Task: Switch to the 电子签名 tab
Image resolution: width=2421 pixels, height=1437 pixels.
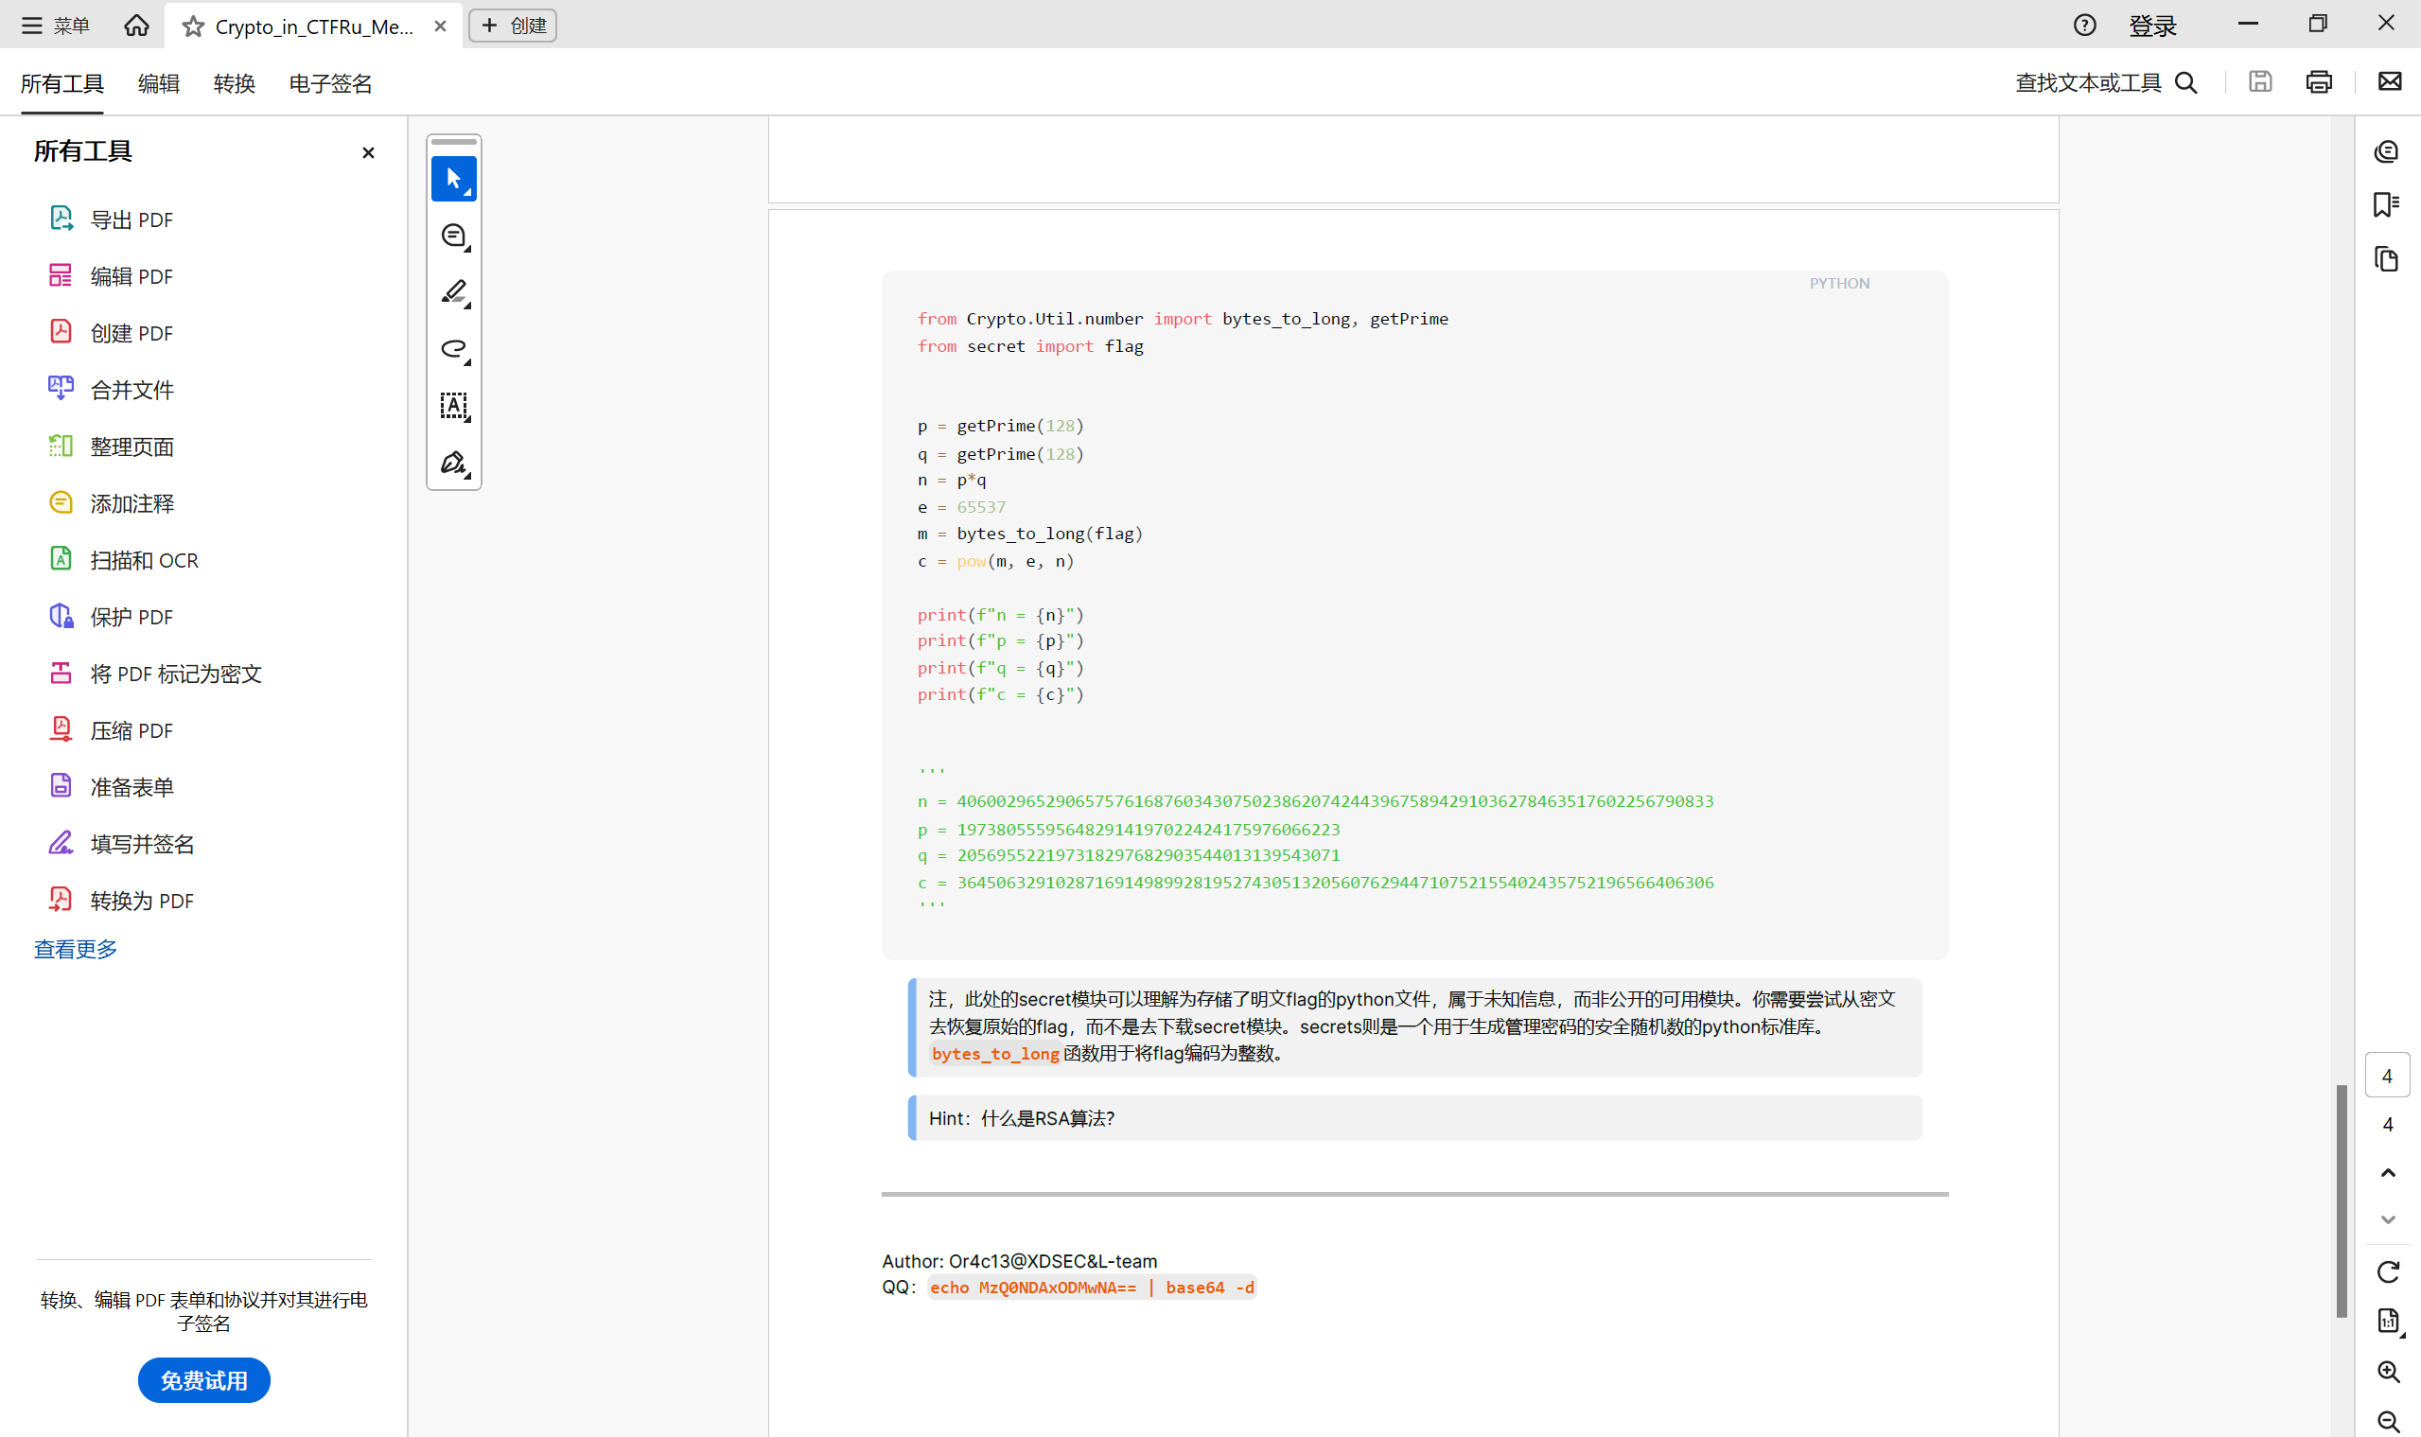Action: pos(330,83)
